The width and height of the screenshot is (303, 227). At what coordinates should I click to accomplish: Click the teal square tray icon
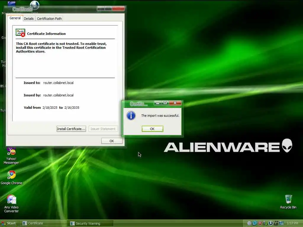point(255,223)
